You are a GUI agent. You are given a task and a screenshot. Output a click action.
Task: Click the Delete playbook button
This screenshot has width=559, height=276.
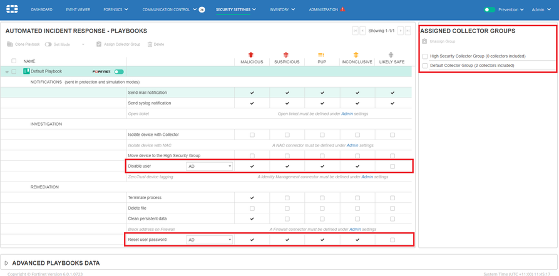155,44
